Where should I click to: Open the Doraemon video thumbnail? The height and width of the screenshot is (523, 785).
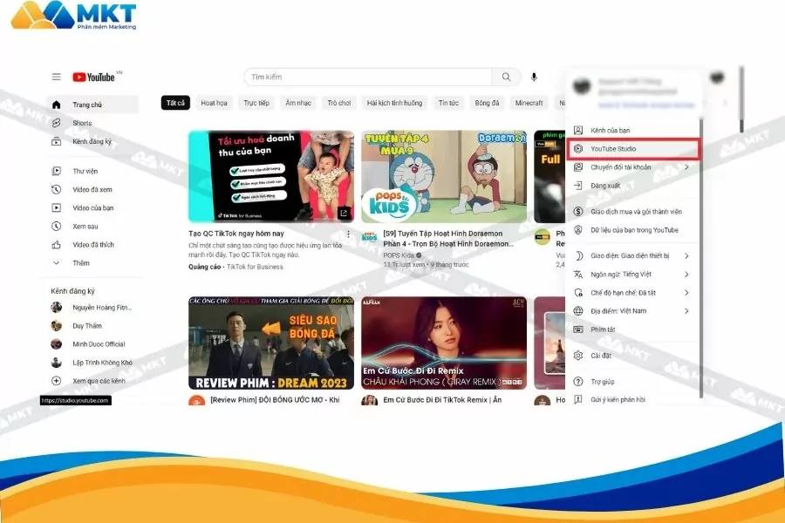coord(444,176)
